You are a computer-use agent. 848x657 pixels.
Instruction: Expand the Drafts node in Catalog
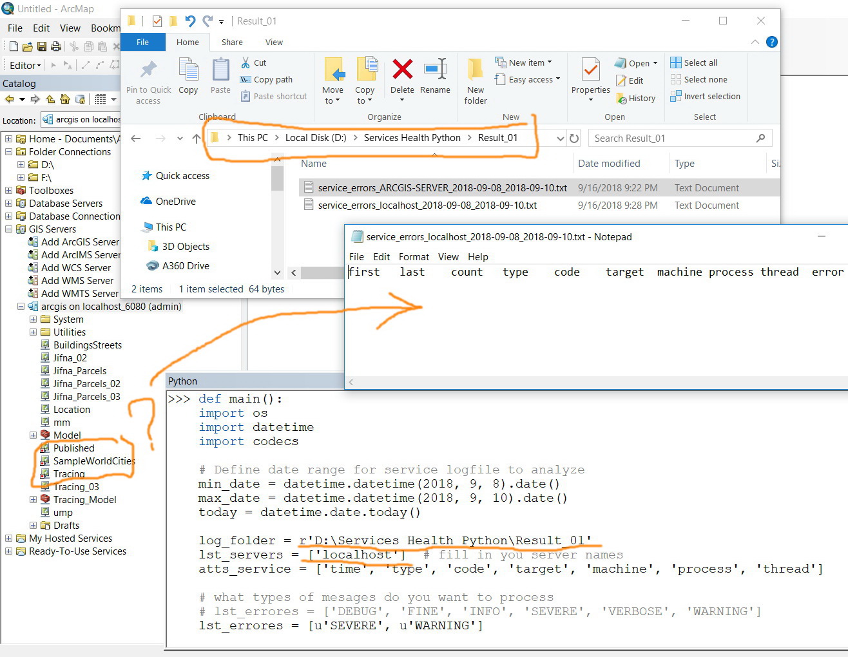[x=33, y=526]
